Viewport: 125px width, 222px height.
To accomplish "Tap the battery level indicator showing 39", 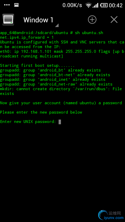I will click(x=104, y=5).
